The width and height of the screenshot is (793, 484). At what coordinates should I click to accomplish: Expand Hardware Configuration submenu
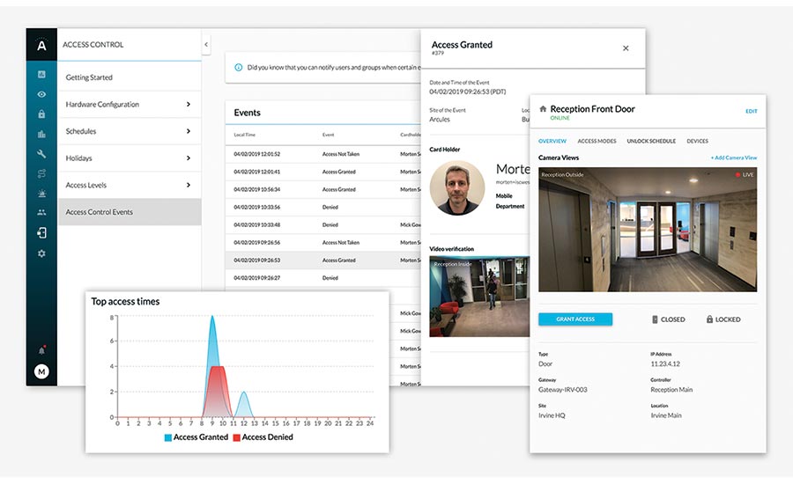[189, 105]
